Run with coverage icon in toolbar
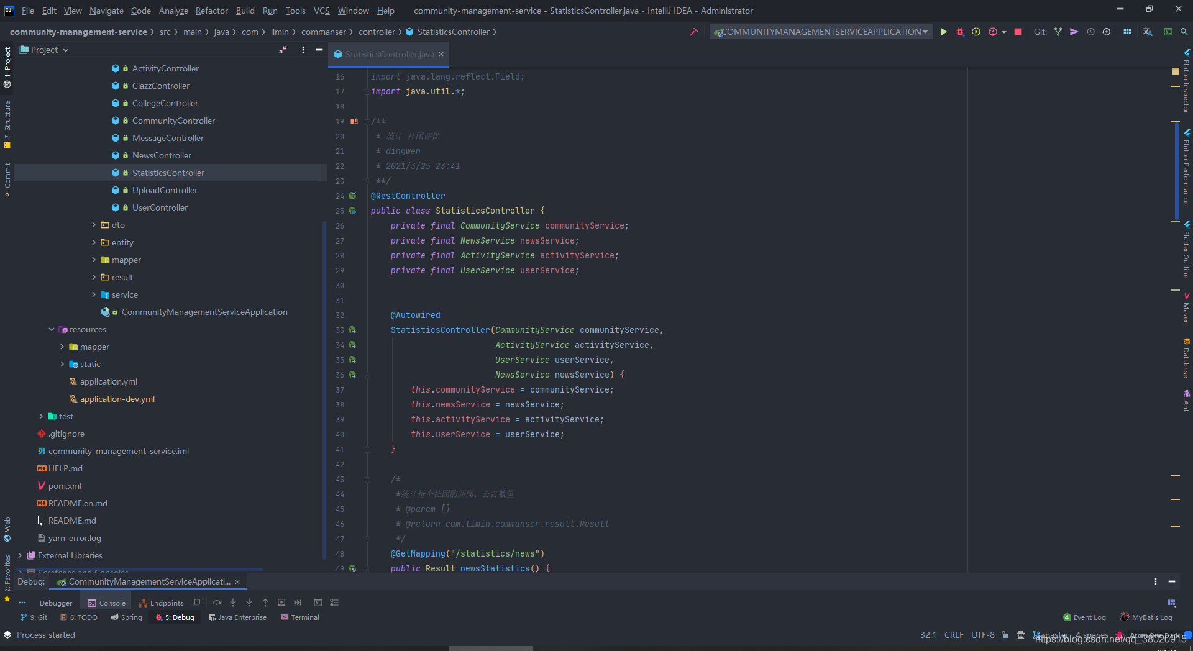The width and height of the screenshot is (1193, 651). (976, 32)
